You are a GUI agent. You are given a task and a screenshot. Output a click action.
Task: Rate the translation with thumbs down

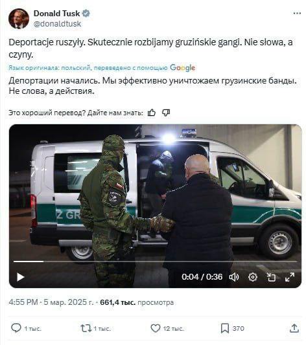click(166, 113)
